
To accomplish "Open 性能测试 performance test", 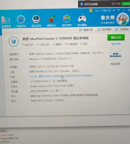I will click(21, 22).
